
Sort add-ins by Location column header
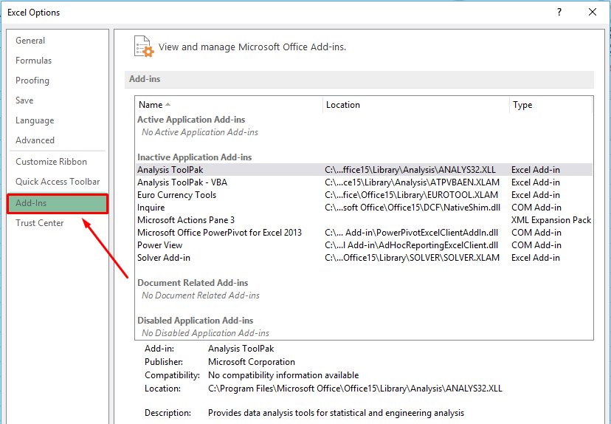click(416, 105)
